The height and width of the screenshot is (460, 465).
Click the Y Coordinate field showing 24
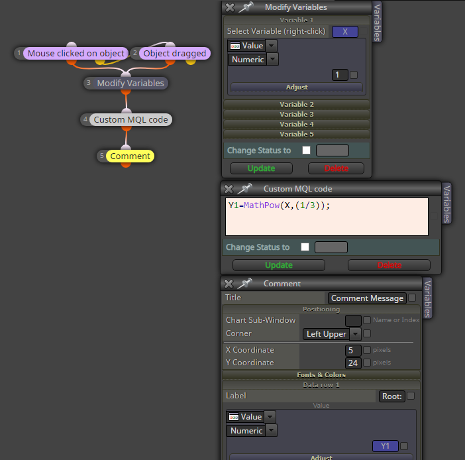tap(353, 363)
